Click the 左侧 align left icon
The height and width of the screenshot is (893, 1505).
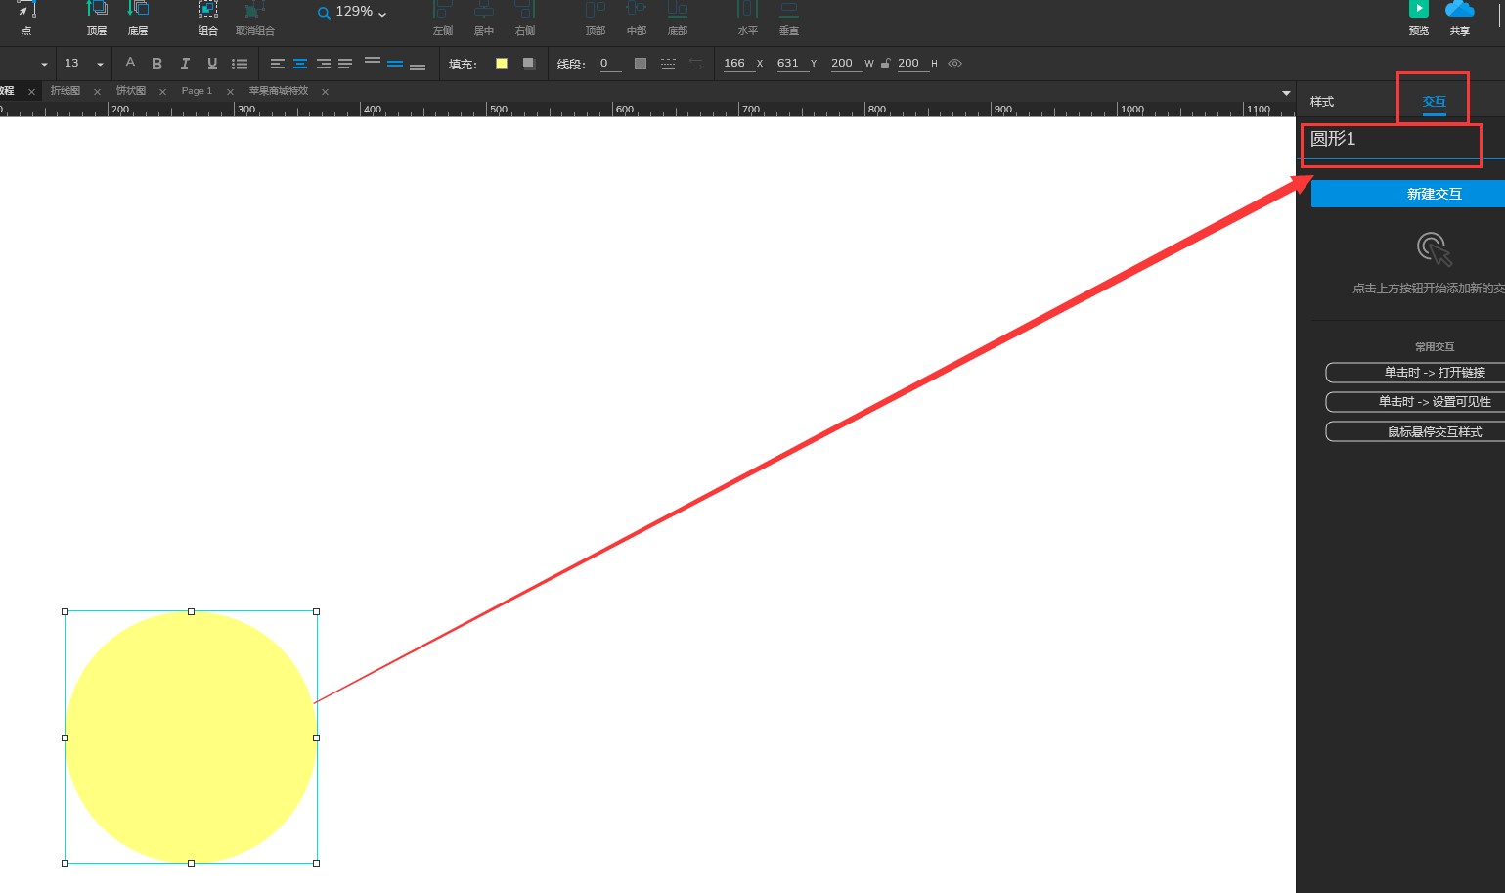(443, 9)
